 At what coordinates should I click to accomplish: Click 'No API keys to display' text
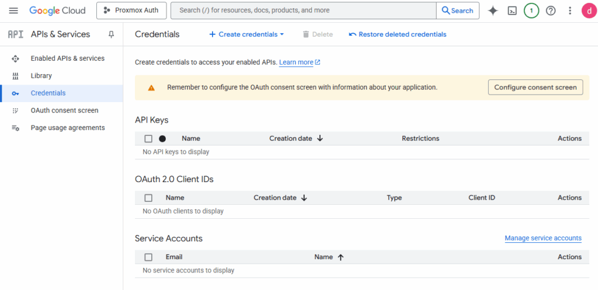click(x=176, y=152)
